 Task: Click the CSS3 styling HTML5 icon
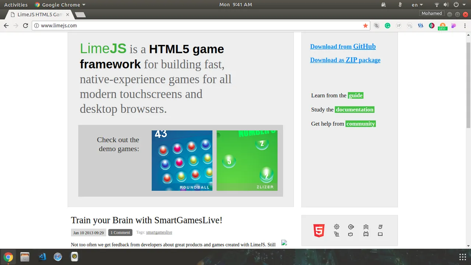tap(380, 227)
